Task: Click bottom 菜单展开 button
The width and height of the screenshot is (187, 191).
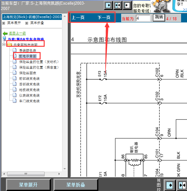Action: [x=28, y=185]
